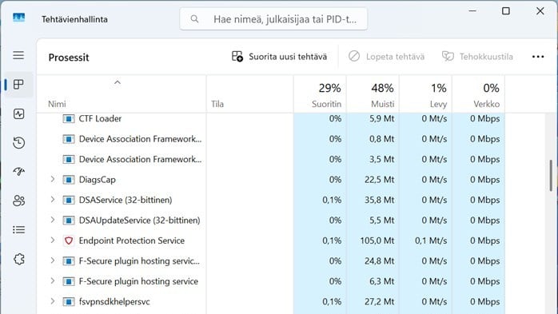Click Lopeta tehtävä button
This screenshot has width=558, height=314.
[386, 57]
